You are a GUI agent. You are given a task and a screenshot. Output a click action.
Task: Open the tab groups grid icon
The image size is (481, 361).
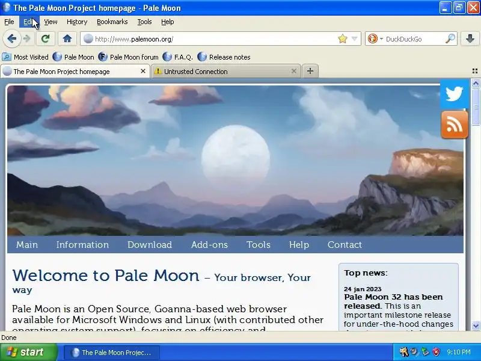coord(474,71)
